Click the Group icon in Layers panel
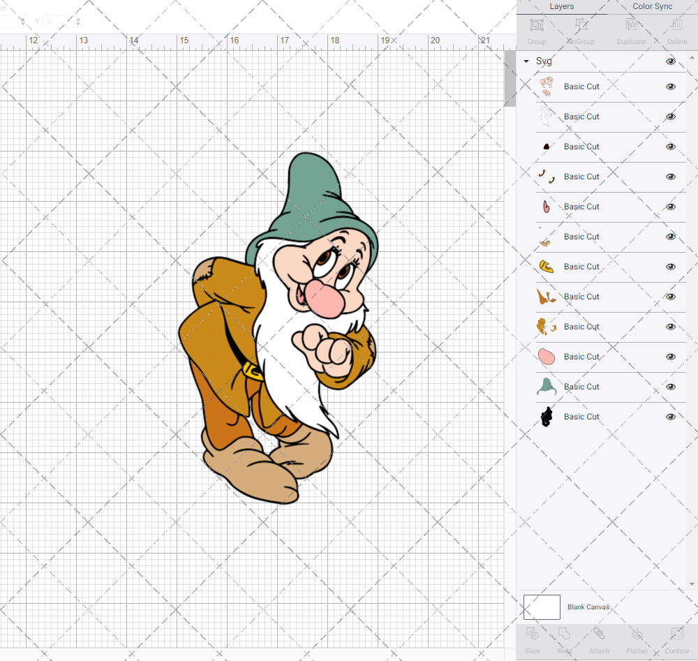 [536, 25]
